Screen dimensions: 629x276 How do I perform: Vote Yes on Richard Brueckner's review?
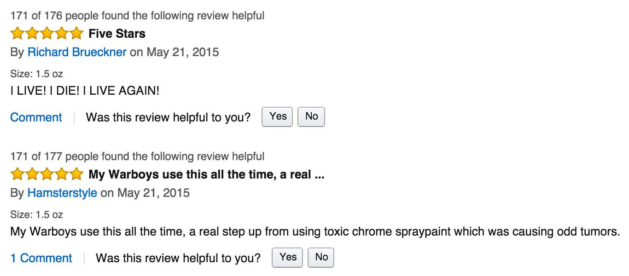278,117
